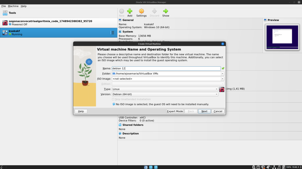Click the Description section icon
Image resolution: width=302 pixels, height=169 pixels.
point(120,133)
